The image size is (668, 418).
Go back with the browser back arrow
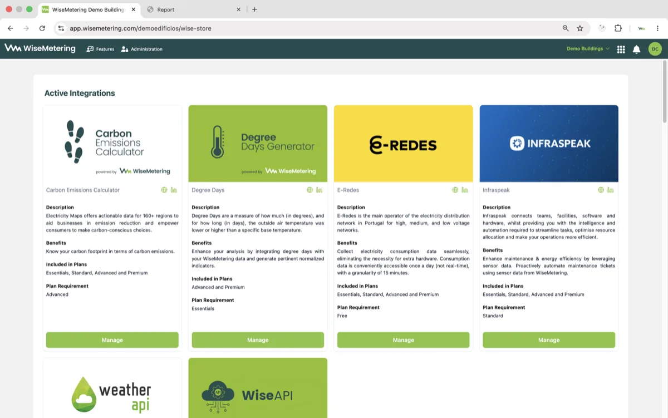pyautogui.click(x=10, y=28)
